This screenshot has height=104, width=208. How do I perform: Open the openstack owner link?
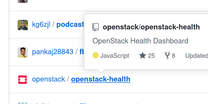point(49,79)
